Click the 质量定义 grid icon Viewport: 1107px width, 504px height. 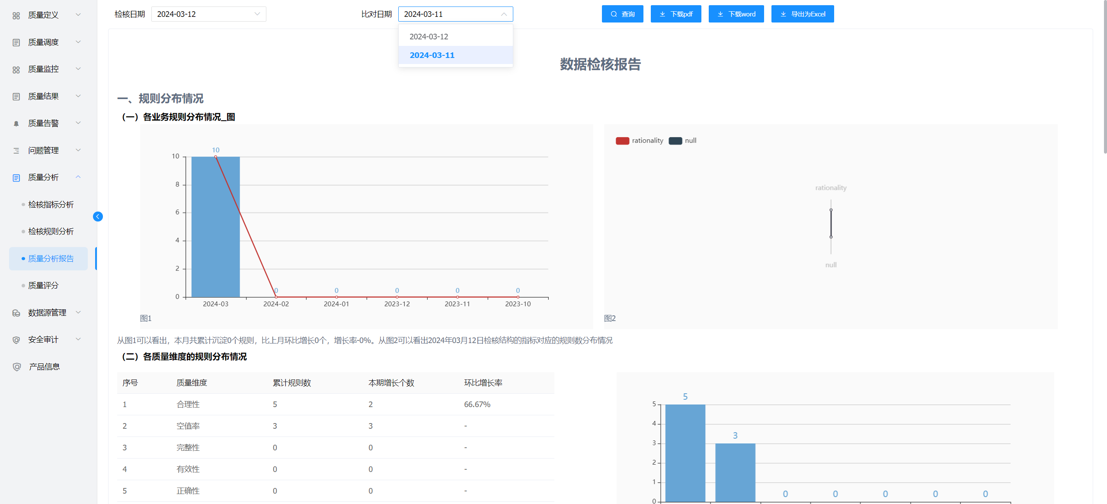[x=16, y=16]
